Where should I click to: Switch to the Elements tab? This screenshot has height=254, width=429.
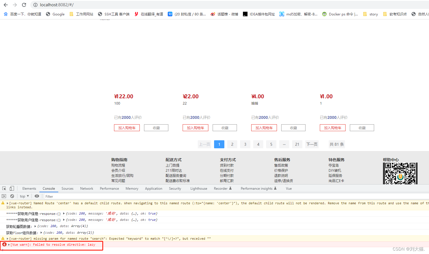[x=29, y=189]
